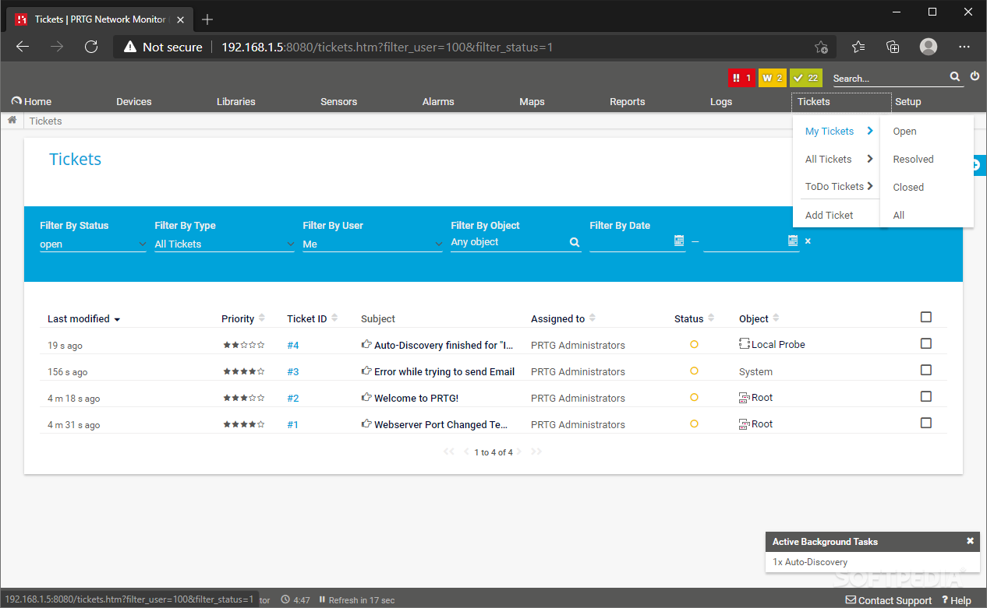Go to last page of tickets
987x608 pixels.
point(536,452)
